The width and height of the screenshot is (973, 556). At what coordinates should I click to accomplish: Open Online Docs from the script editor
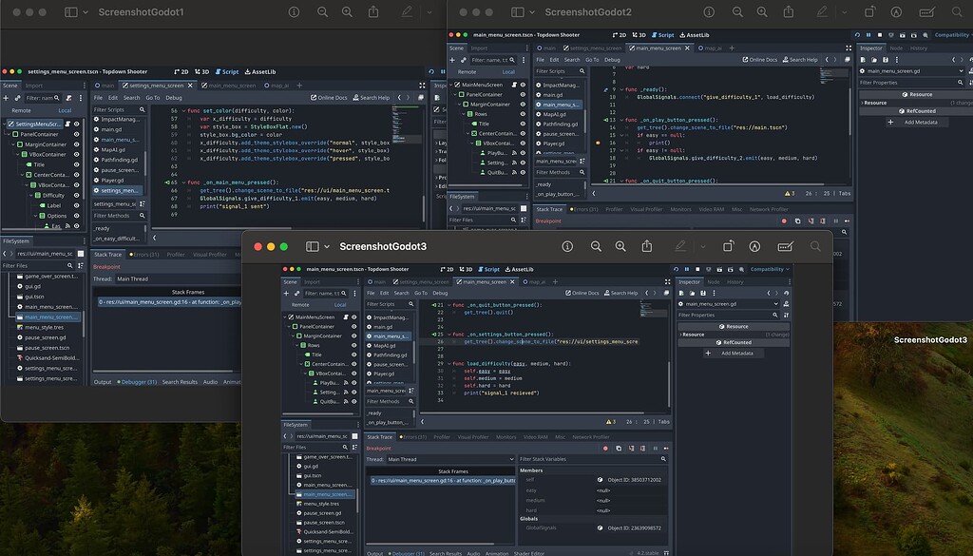click(x=583, y=292)
